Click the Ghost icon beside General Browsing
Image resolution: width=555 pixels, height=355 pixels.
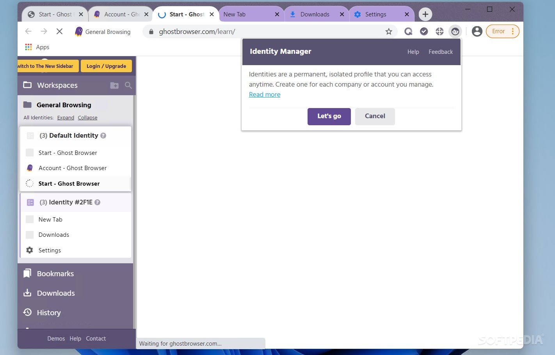[79, 32]
